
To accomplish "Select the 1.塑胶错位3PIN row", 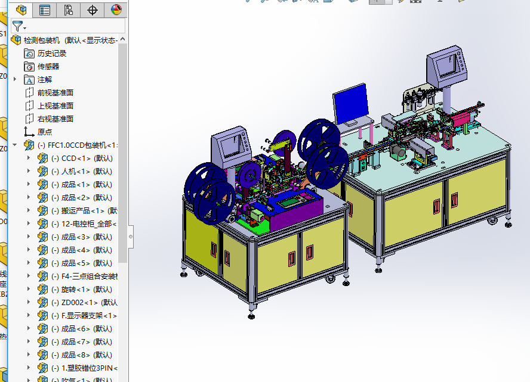I will pos(84,368).
